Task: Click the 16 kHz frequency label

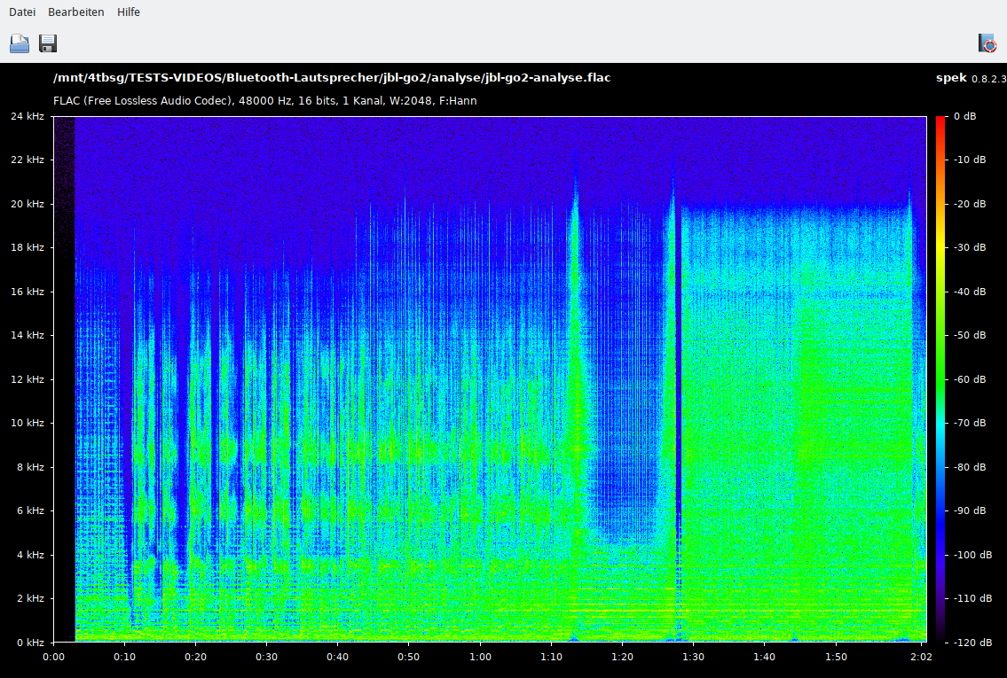Action: [x=27, y=292]
